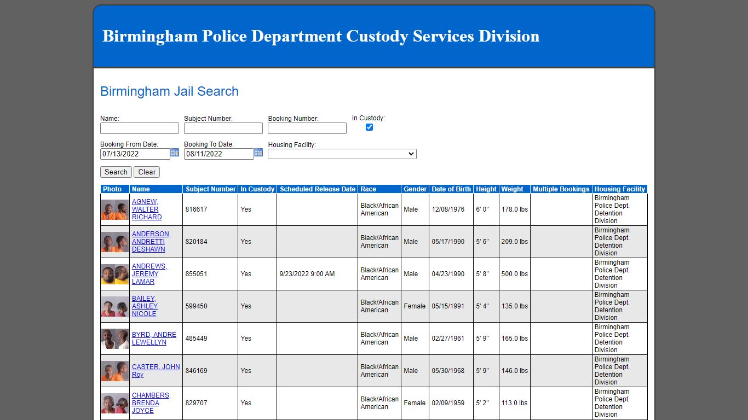
Task: Focus the Booking Number input field
Action: pos(307,128)
